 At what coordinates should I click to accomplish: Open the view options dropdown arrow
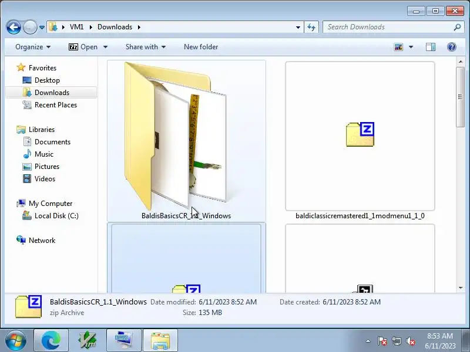click(x=411, y=47)
